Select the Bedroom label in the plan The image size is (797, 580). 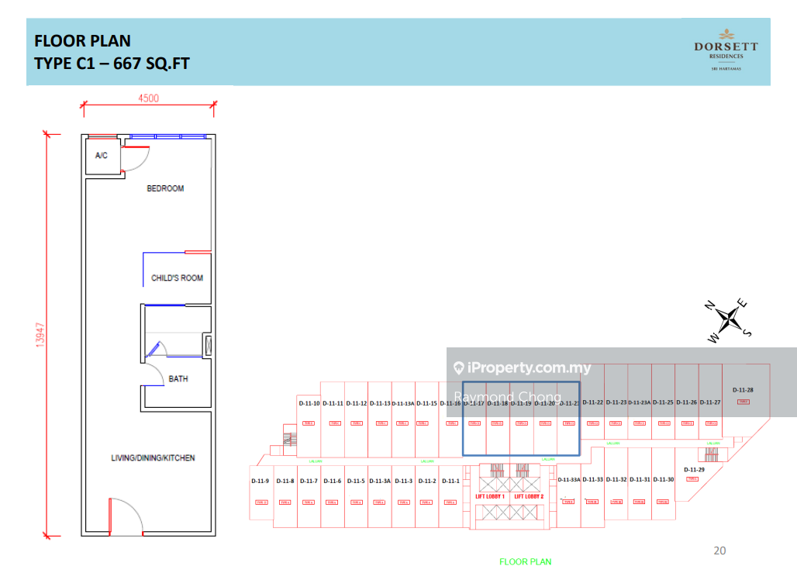pos(165,188)
